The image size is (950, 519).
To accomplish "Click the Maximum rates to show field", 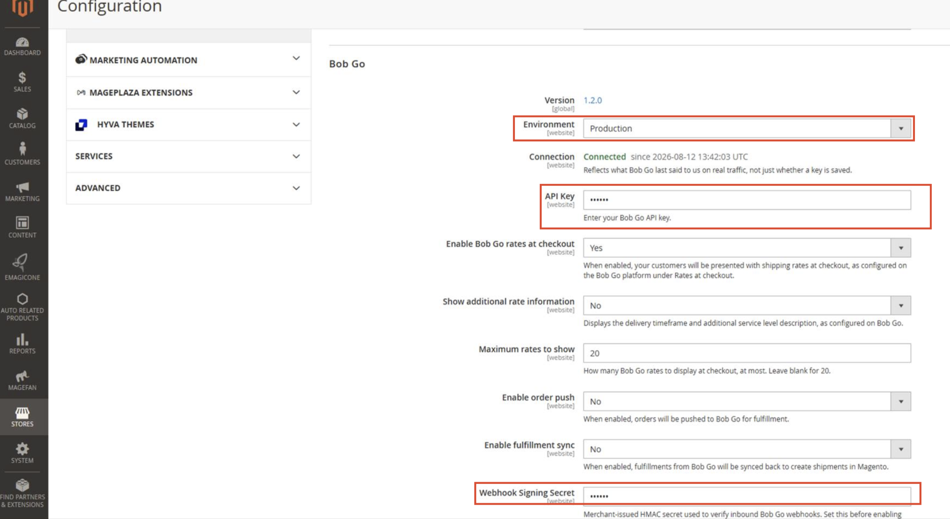I will 747,353.
